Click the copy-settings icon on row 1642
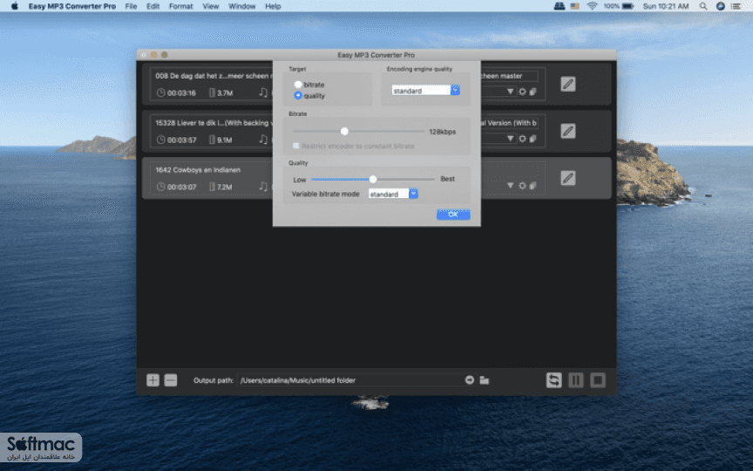 [533, 186]
